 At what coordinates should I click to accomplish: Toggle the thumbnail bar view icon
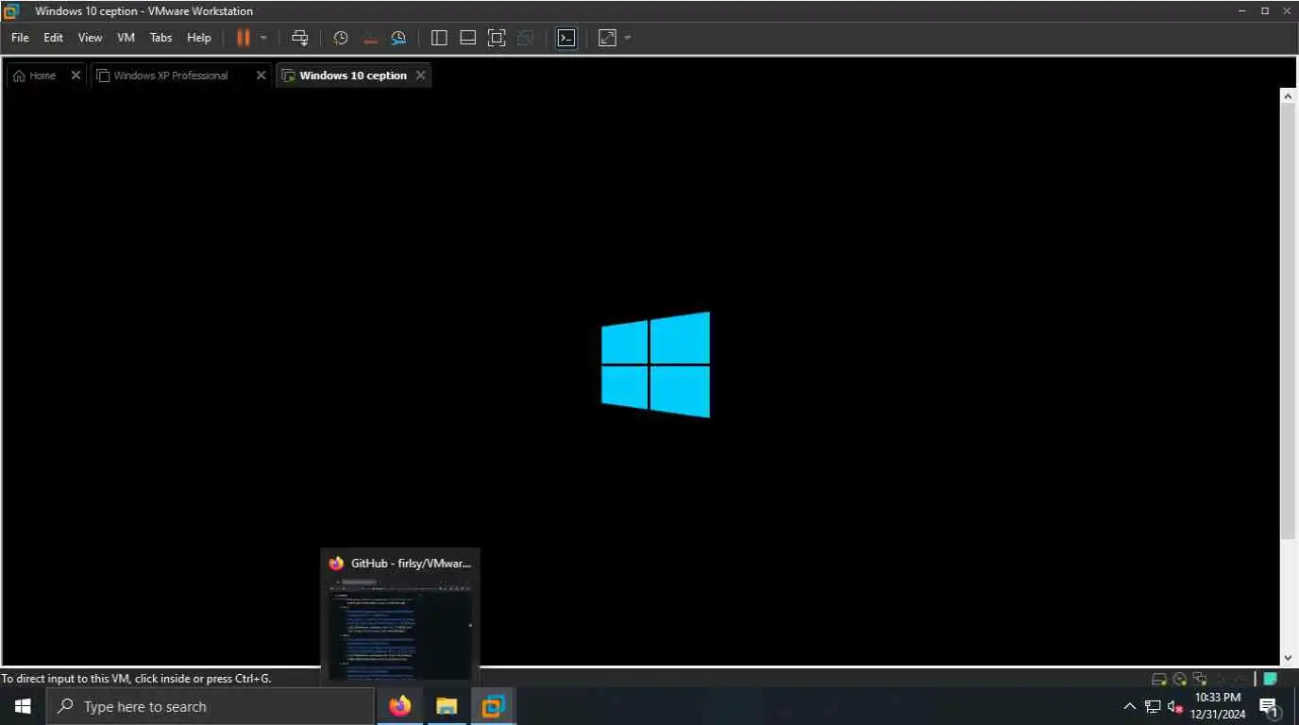[467, 38]
